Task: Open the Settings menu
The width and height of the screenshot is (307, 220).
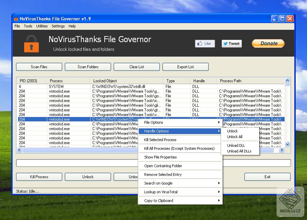Action: pos(58,26)
